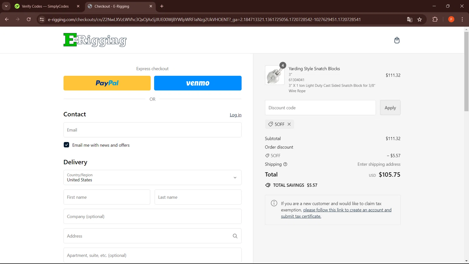Click the Discount code field
Viewport: 469px width, 264px height.
click(320, 108)
